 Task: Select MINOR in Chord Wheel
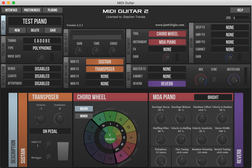click(84, 116)
